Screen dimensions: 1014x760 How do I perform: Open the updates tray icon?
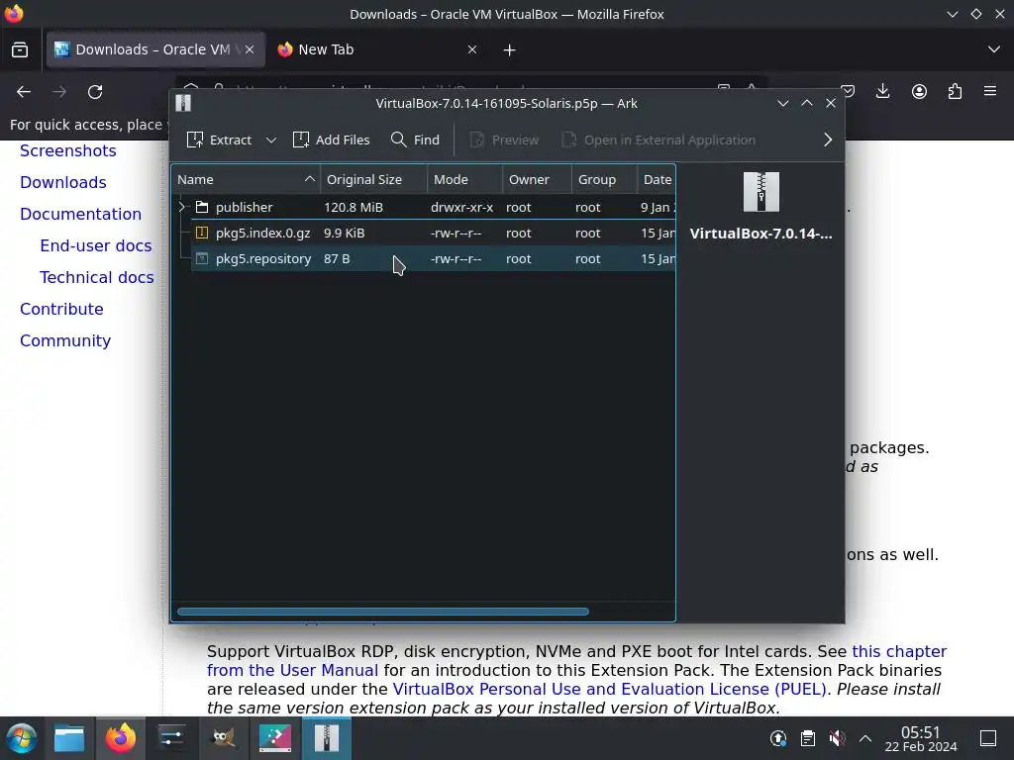click(778, 738)
